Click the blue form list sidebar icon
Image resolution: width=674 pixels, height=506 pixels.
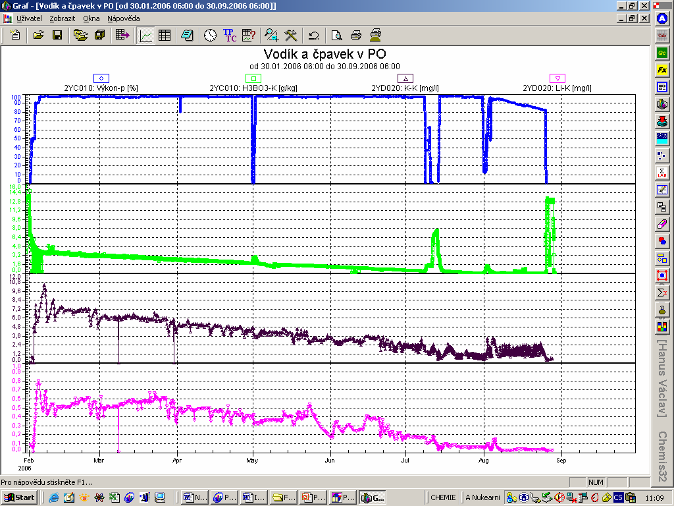tap(662, 86)
